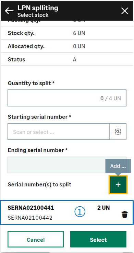The height and width of the screenshot is (253, 134).
Task: Delete the SERNA02100441 entry with the trash icon
Action: coord(125,215)
